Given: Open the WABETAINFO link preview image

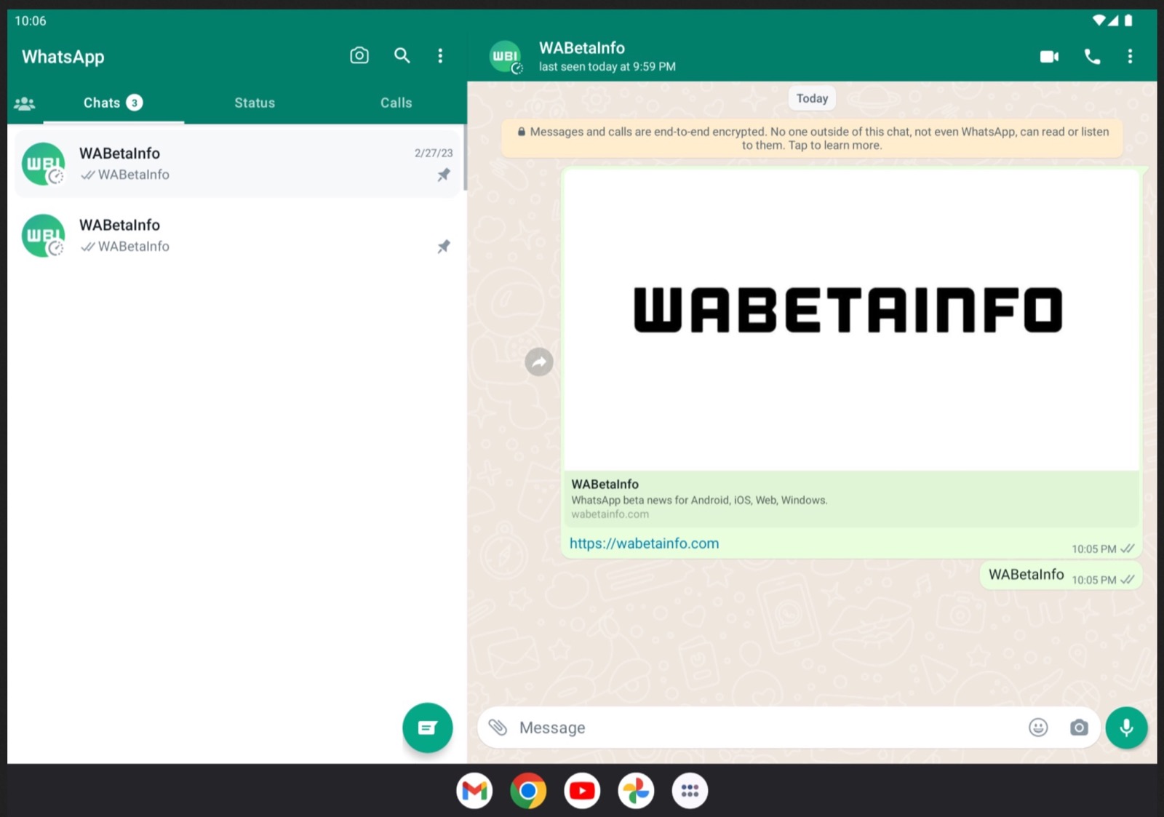Looking at the screenshot, I should pyautogui.click(x=851, y=320).
